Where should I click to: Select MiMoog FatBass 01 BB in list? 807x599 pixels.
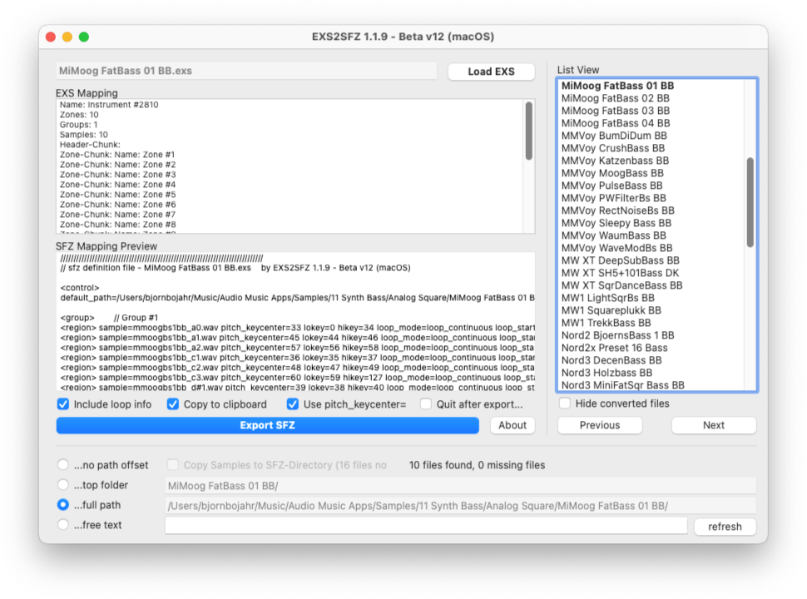(x=617, y=86)
